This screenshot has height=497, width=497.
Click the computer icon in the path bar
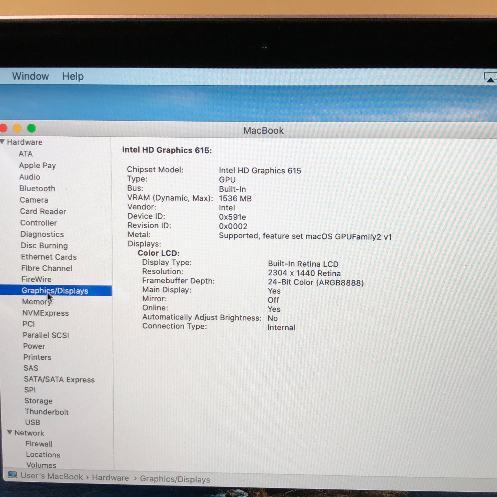[x=12, y=475]
